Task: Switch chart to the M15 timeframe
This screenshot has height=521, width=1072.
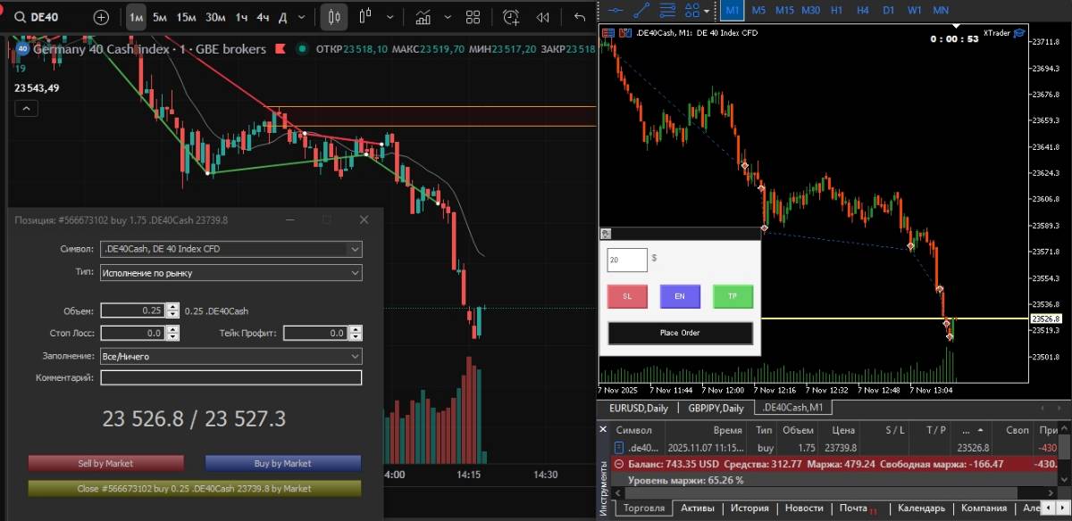Action: (x=784, y=10)
